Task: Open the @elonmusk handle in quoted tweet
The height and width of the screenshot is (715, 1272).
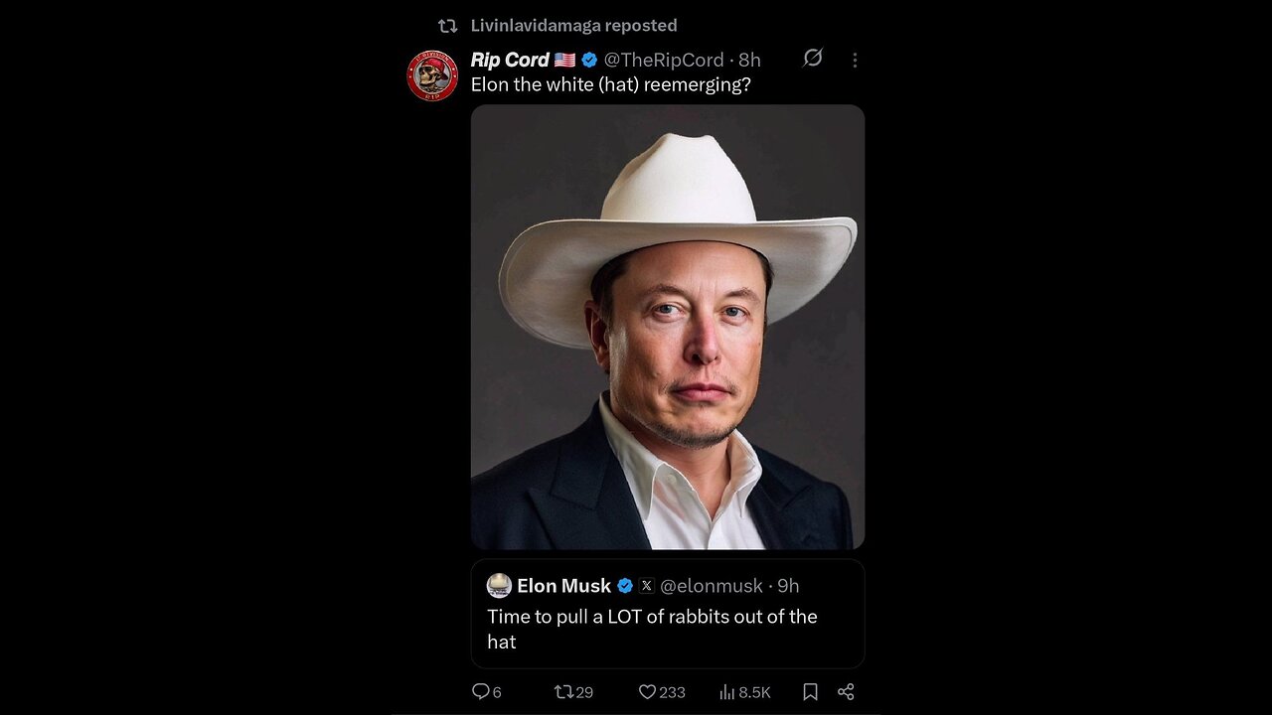Action: pyautogui.click(x=712, y=586)
